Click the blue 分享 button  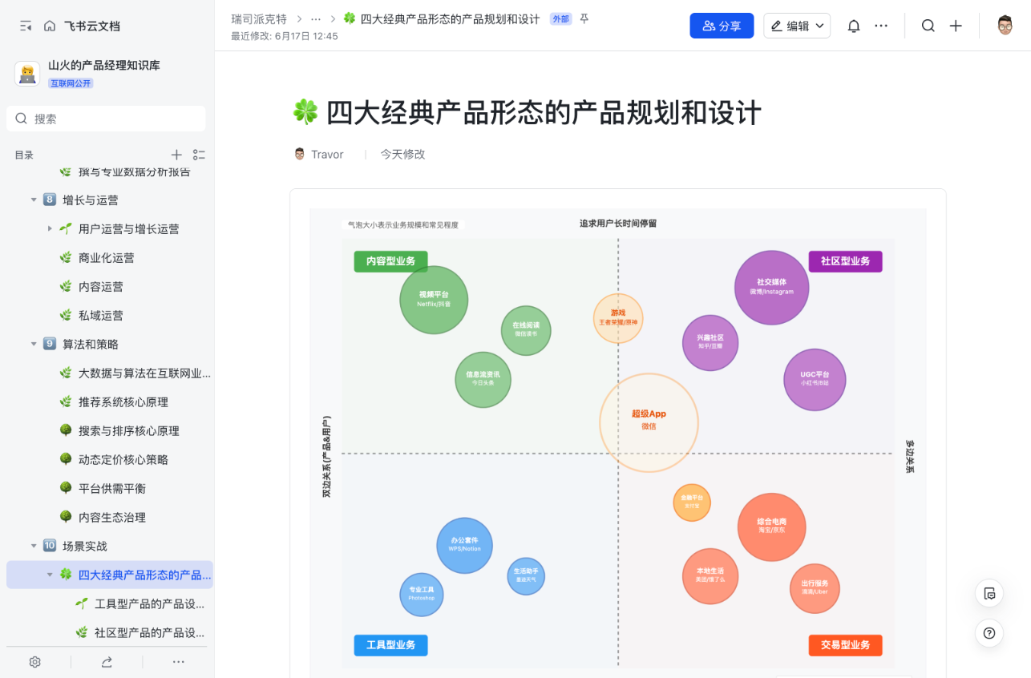click(721, 25)
